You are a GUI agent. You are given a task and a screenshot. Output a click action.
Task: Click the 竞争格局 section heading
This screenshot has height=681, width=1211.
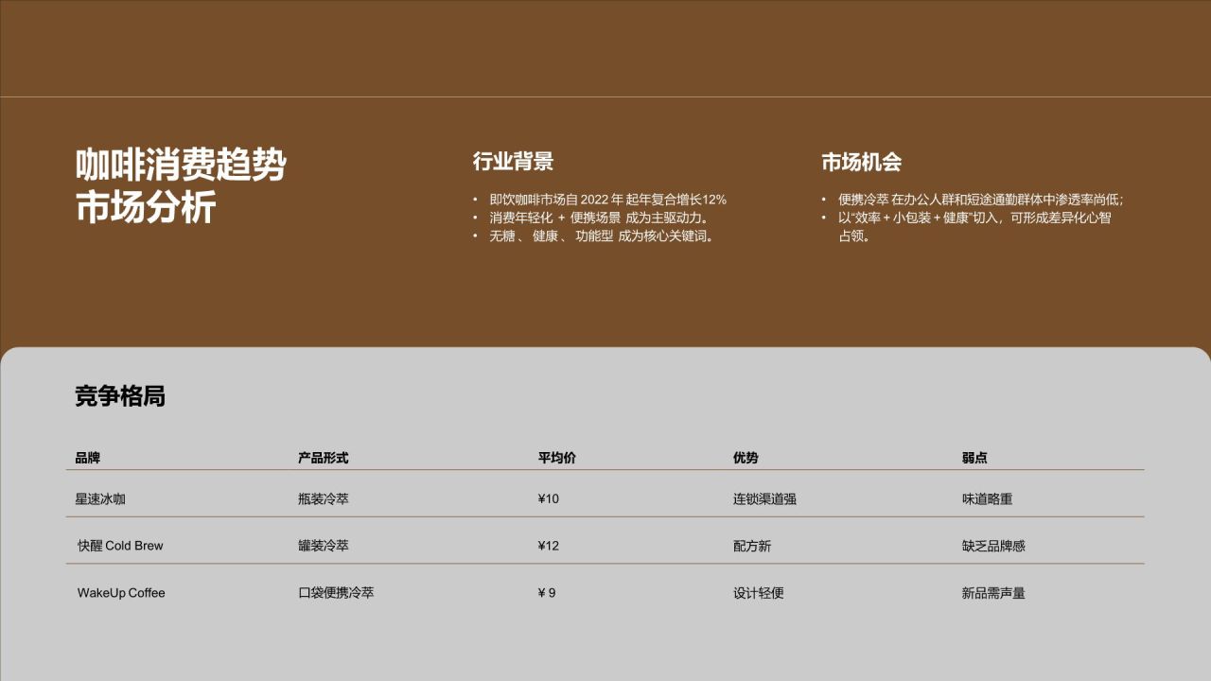[x=120, y=396]
